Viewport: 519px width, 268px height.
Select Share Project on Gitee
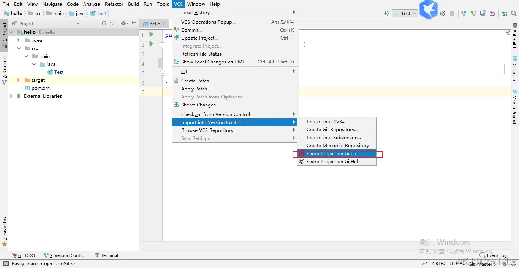pyautogui.click(x=337, y=154)
